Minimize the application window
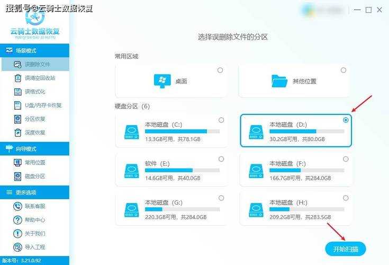Image resolution: width=389 pixels, height=265 pixels. (357, 10)
